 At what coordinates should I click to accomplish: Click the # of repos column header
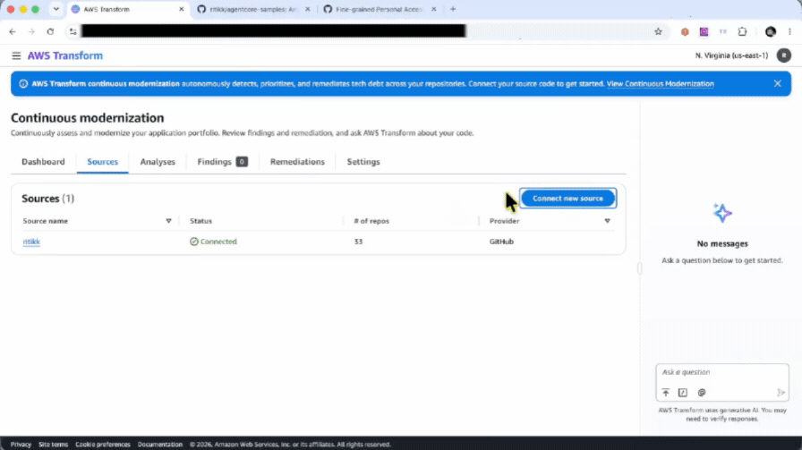371,221
